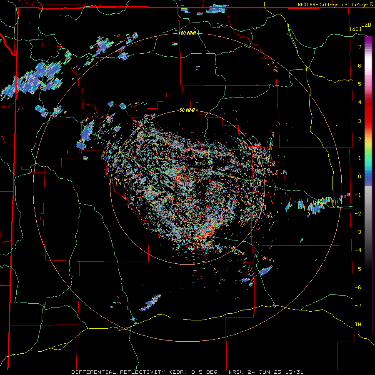Click the [dB] units label
This screenshot has width=375, height=375.
(x=355, y=29)
